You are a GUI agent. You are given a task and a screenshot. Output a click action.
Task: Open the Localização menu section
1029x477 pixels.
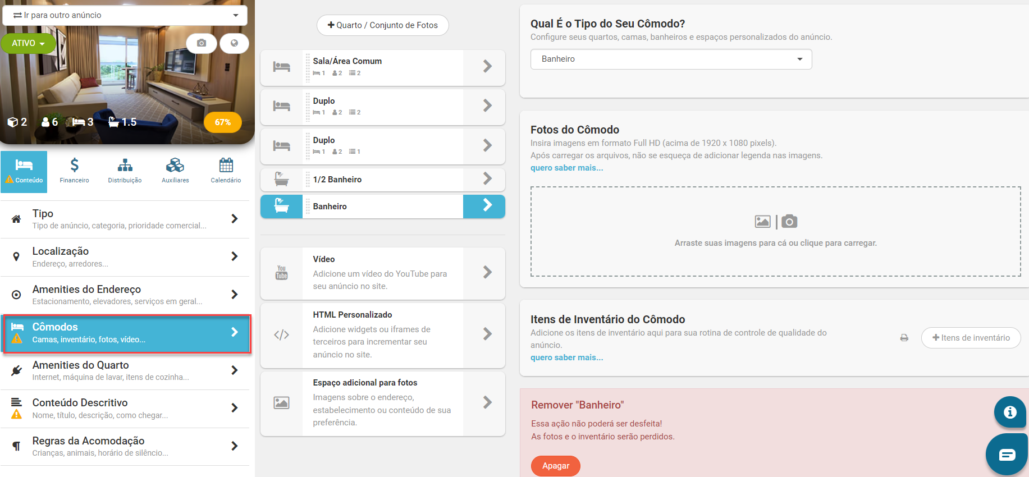[x=125, y=257]
